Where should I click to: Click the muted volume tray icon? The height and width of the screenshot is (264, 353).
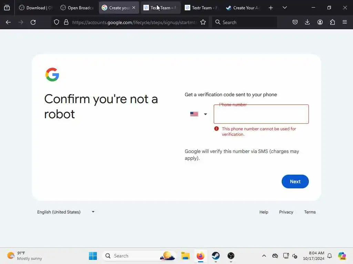[x=295, y=256]
